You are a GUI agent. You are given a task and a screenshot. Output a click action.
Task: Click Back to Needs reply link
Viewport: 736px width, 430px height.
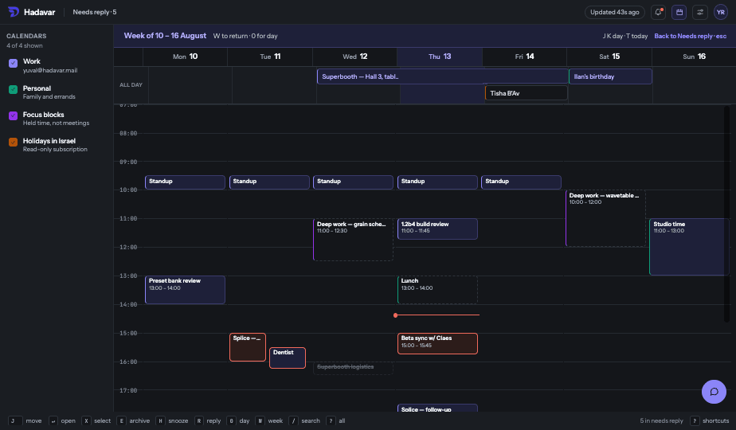tap(690, 36)
